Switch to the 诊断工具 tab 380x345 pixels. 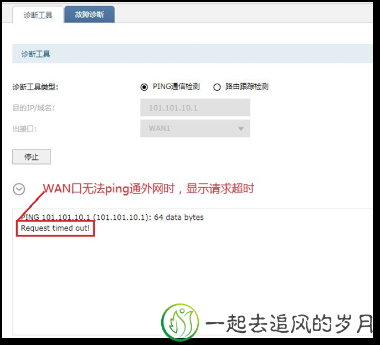tap(38, 15)
